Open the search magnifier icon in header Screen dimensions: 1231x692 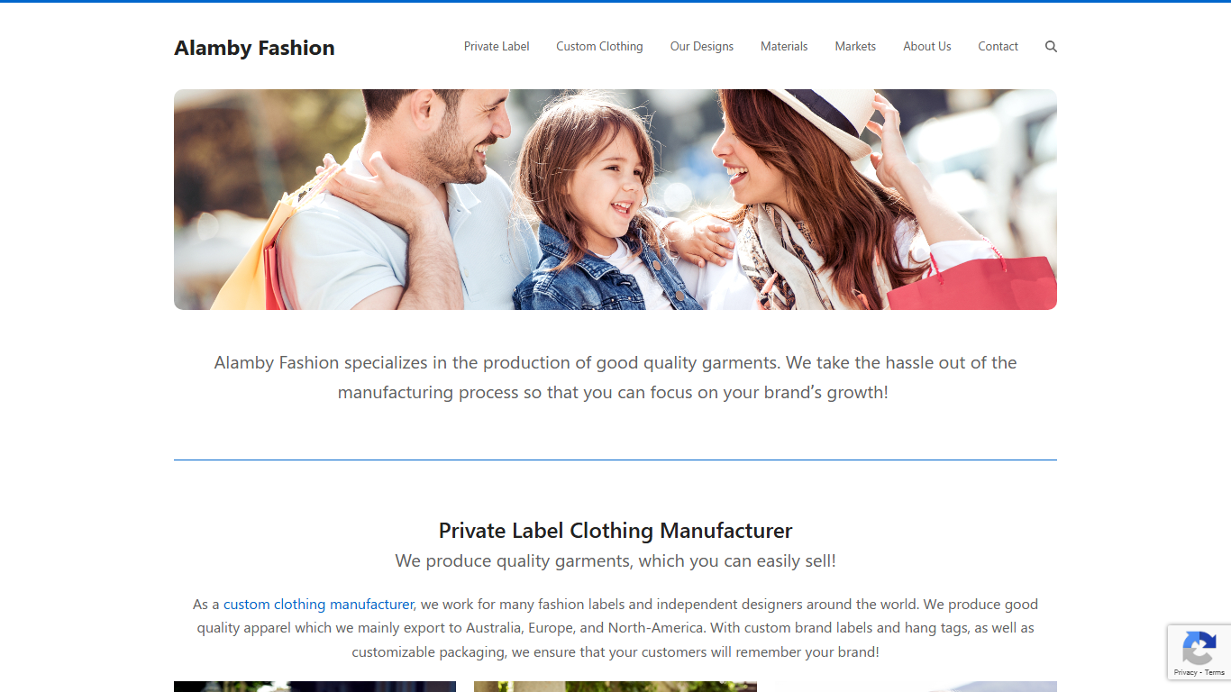(1051, 47)
